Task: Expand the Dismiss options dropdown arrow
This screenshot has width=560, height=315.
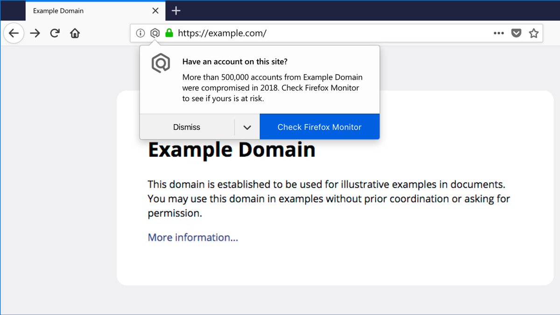Action: [247, 127]
